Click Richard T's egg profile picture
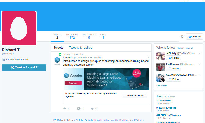 (19, 28)
